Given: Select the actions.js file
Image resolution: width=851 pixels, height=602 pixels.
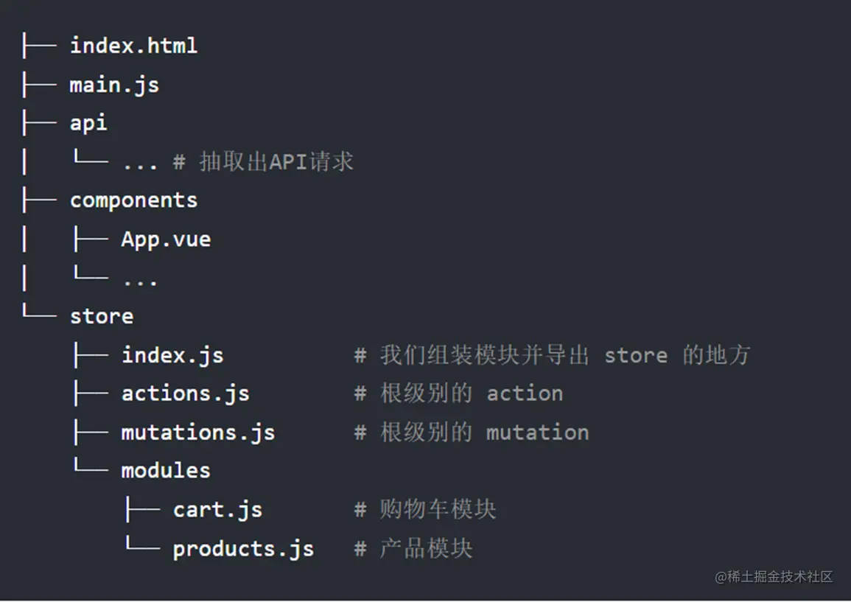Looking at the screenshot, I should tap(185, 393).
